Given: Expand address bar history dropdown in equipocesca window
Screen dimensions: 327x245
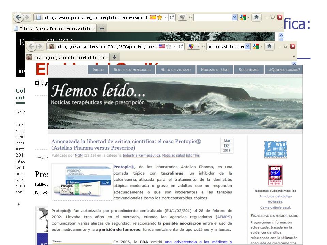Looking at the screenshot, I should point(166,17).
